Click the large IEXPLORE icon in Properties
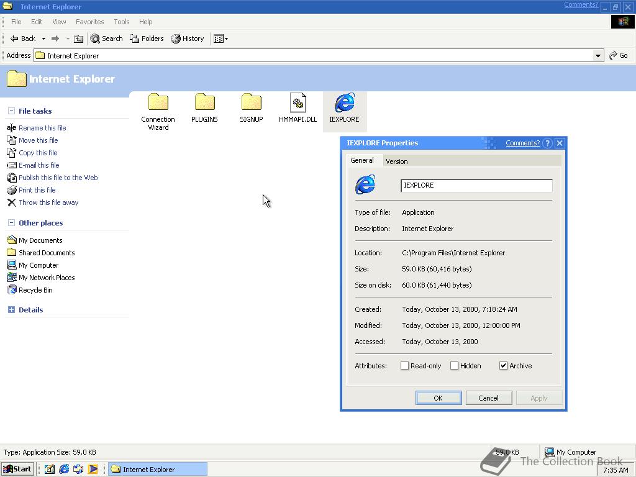 [365, 184]
